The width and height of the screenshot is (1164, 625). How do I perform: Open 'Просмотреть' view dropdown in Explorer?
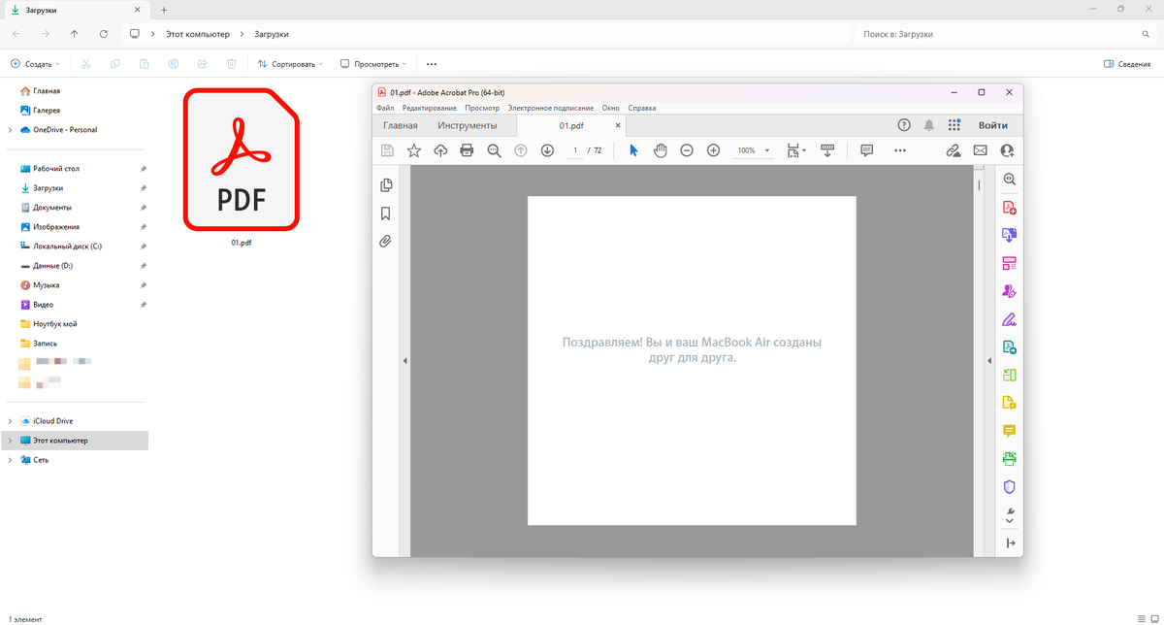coord(374,64)
